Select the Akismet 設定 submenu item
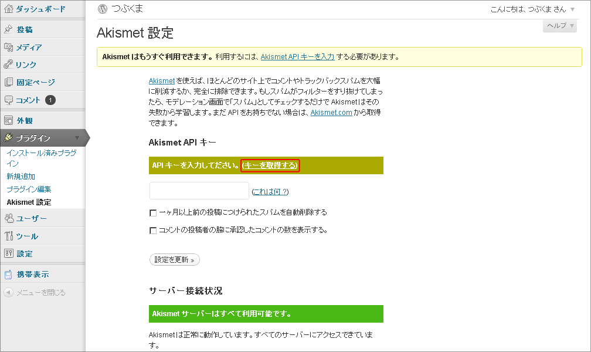Screen dimensions: 591x352 [x=29, y=202]
